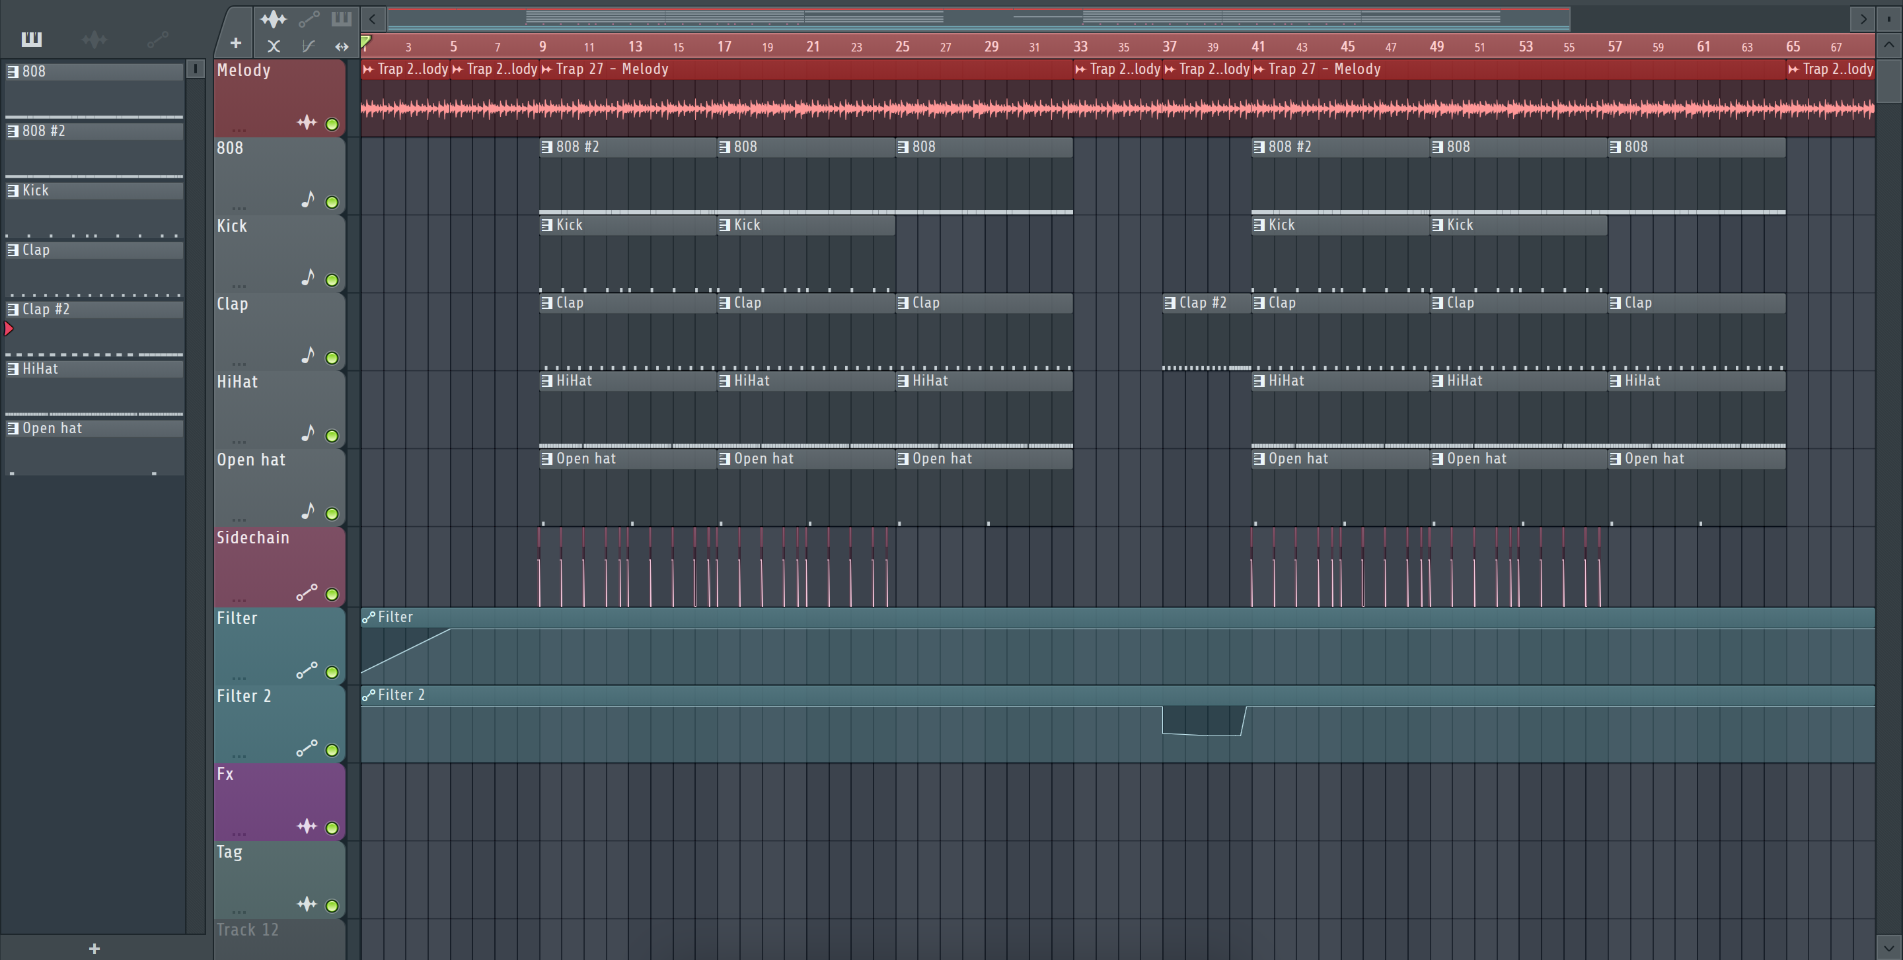Open track options dots on the Fx track
The width and height of the screenshot is (1903, 960).
tap(239, 835)
